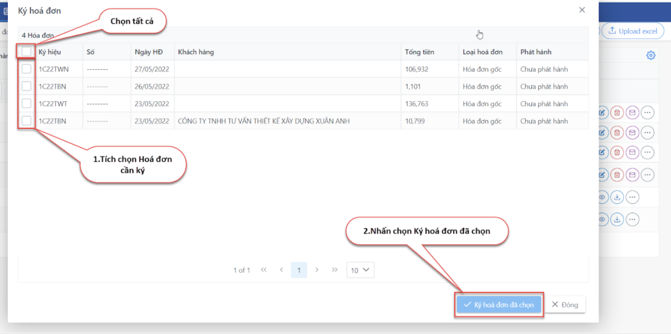The width and height of the screenshot is (671, 334).
Task: Tick the select-all checkbox in header
Action: pyautogui.click(x=26, y=51)
